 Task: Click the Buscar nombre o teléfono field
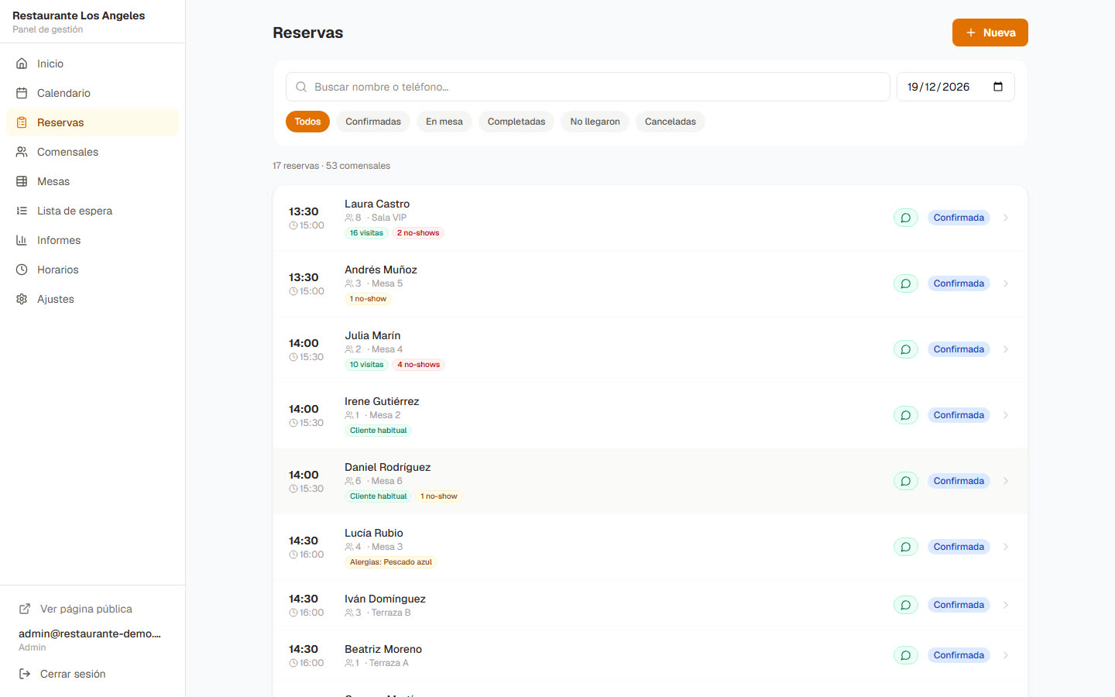(588, 87)
